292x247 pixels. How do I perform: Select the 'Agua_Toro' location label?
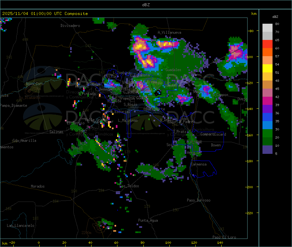point(35,84)
